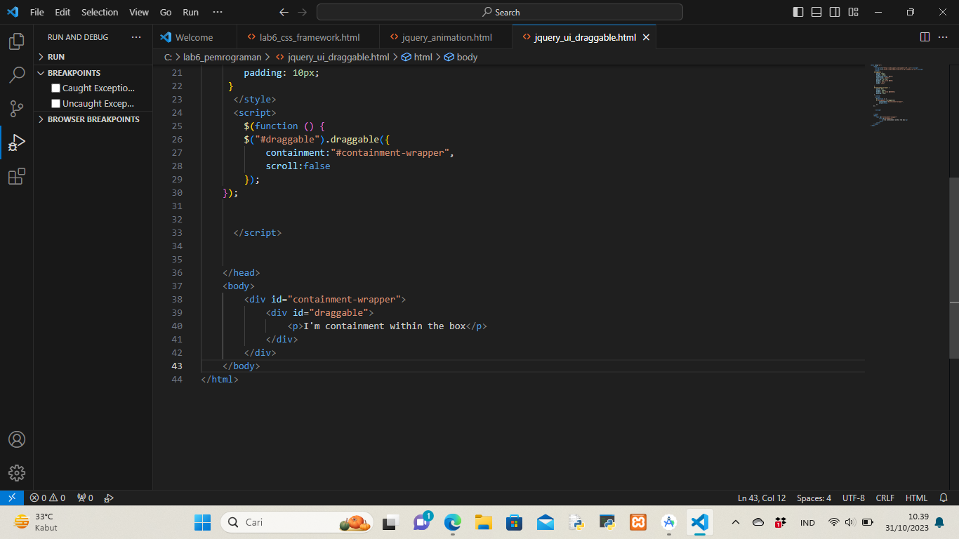
Task: Click the Search box at the top
Action: click(500, 12)
